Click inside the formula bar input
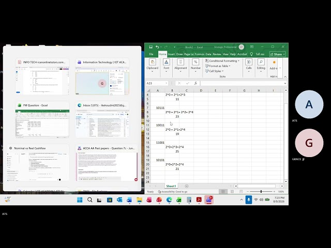The image size is (331, 248). pyautogui.click(x=242, y=83)
